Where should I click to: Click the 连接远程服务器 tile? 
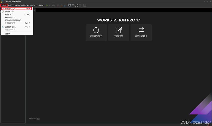[x=141, y=33]
